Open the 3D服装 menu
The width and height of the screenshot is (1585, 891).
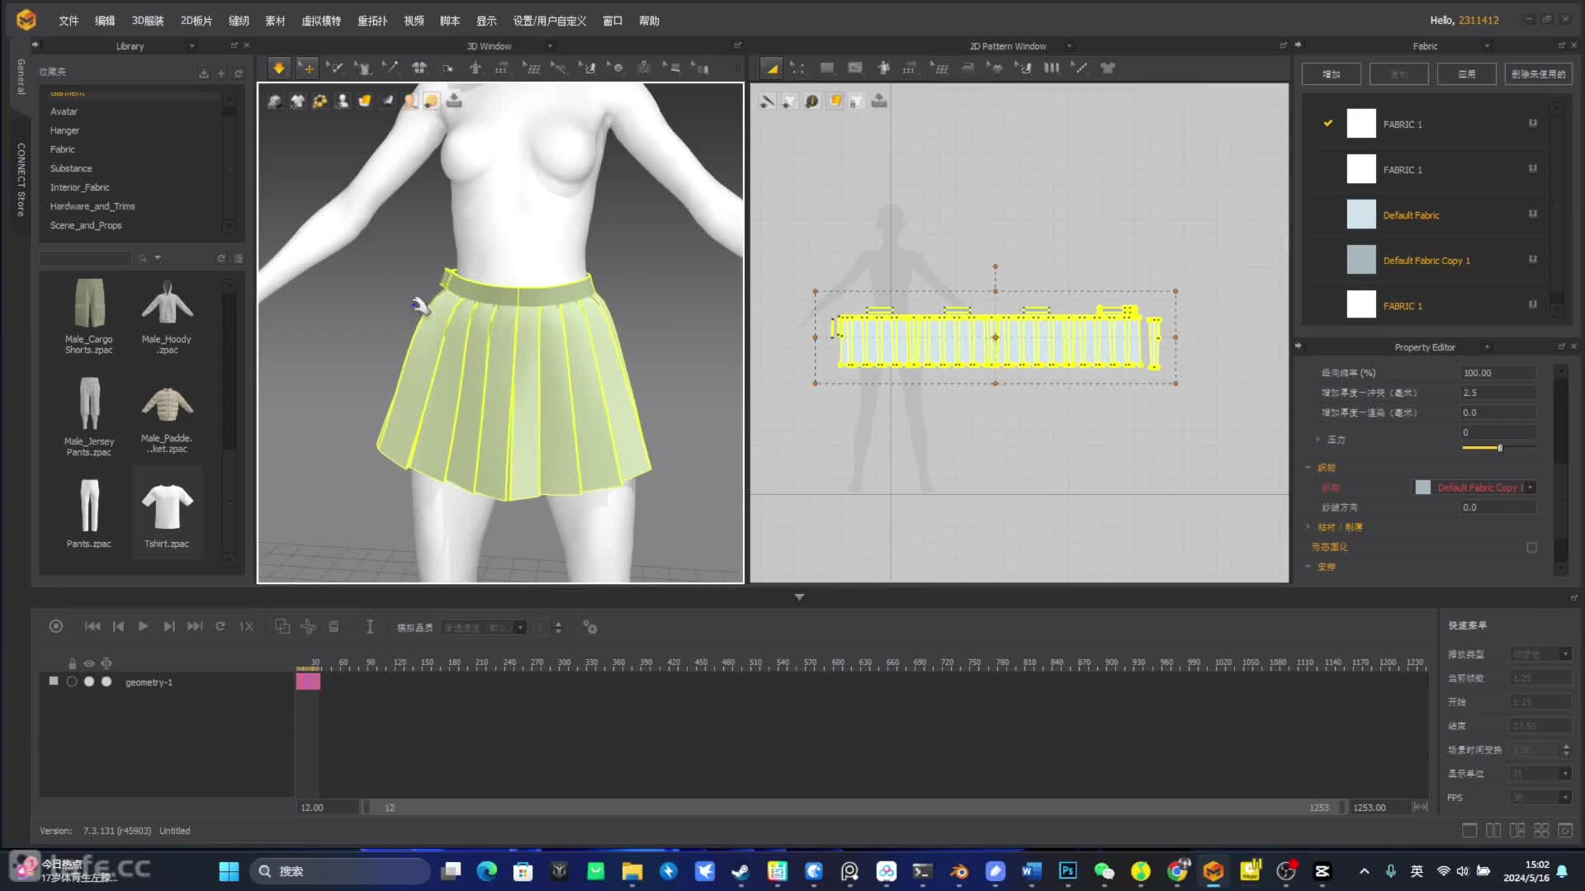(x=148, y=21)
